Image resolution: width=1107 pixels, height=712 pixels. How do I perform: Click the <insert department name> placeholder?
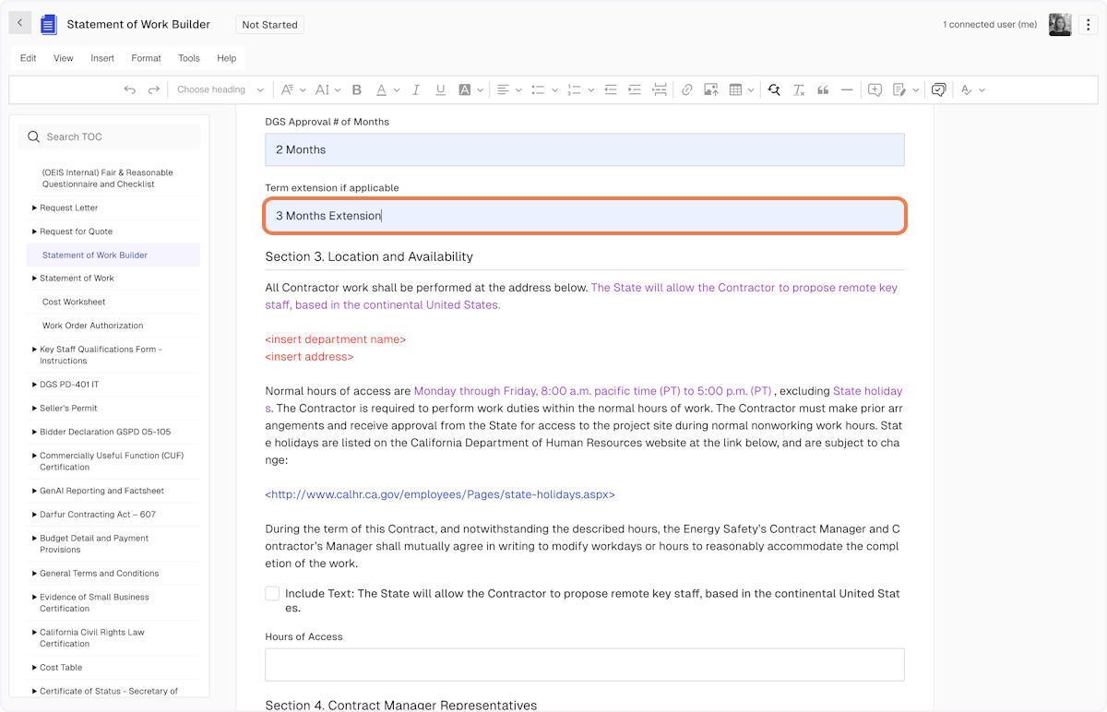pos(336,339)
